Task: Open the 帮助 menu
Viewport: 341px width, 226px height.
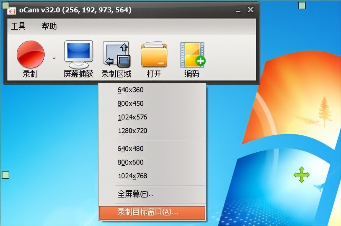Action: (49, 26)
